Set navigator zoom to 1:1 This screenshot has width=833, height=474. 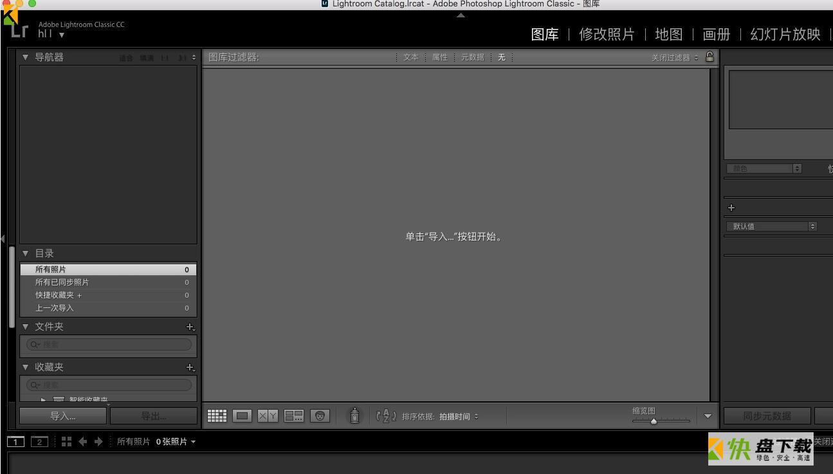pyautogui.click(x=165, y=59)
